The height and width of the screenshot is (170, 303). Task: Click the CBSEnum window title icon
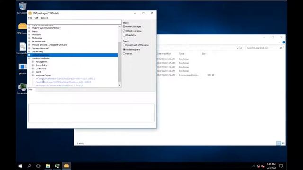coord(30,13)
